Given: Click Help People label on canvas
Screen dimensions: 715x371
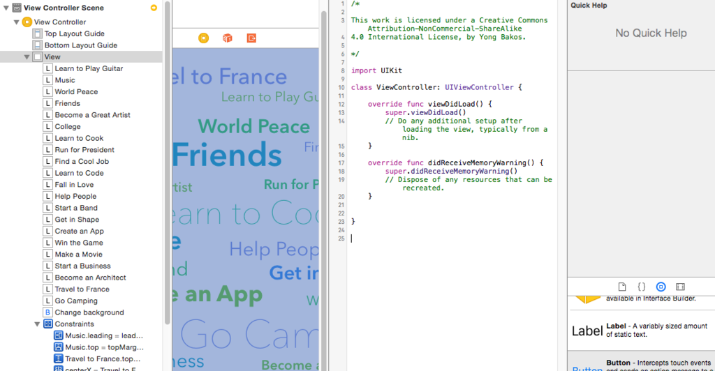Looking at the screenshot, I should (x=274, y=250).
